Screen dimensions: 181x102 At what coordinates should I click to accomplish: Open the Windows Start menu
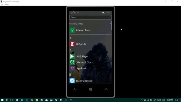tap(2, 100)
